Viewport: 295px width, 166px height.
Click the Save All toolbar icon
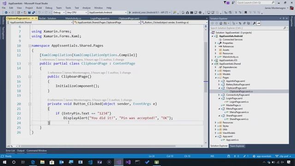[x=34, y=12]
